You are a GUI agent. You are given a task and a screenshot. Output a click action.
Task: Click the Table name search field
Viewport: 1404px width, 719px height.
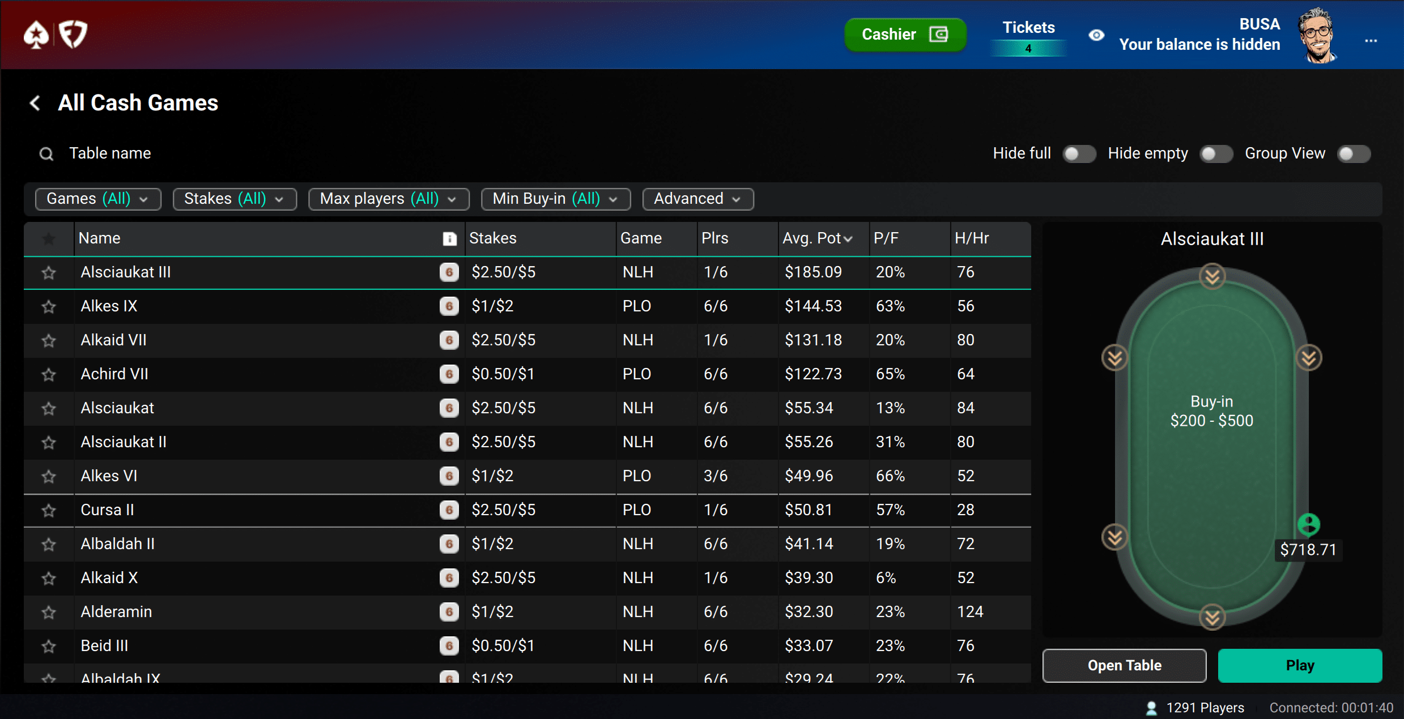coord(110,153)
